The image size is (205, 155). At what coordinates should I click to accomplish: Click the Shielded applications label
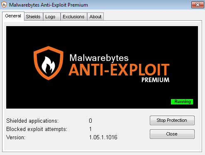click(32, 121)
